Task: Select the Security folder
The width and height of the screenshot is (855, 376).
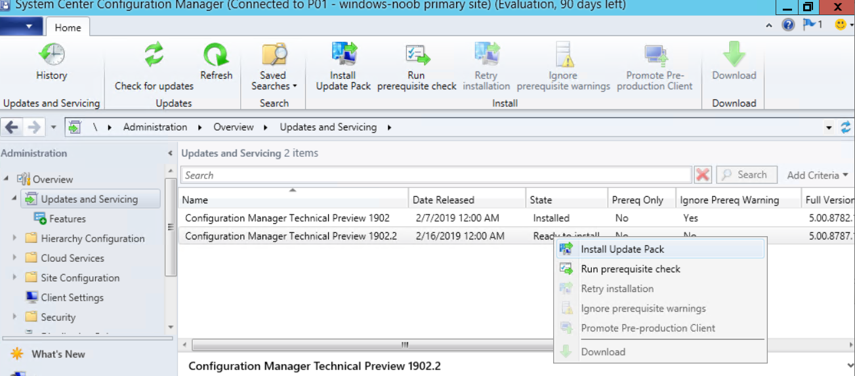Action: pyautogui.click(x=58, y=317)
